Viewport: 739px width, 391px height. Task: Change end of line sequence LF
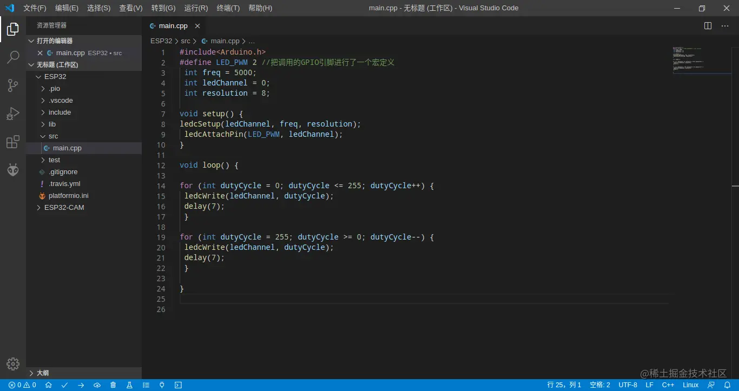pos(649,385)
